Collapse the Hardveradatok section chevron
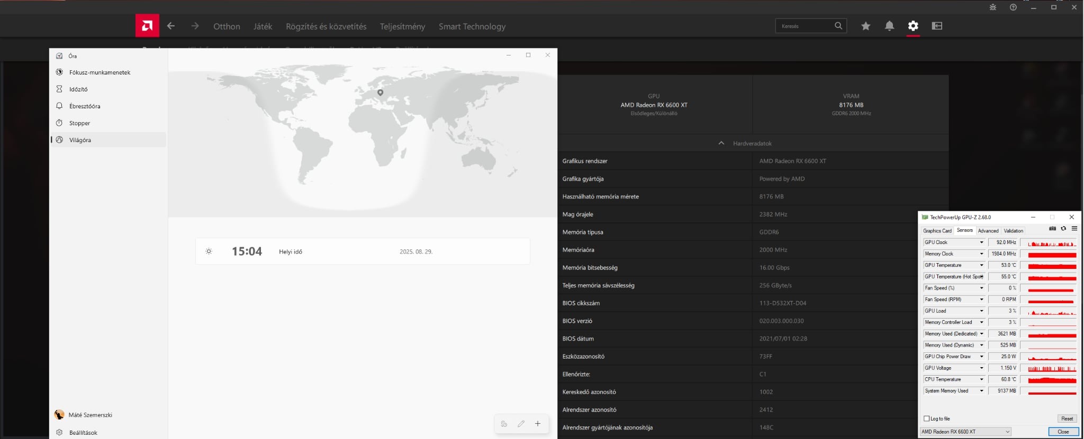Image resolution: width=1084 pixels, height=439 pixels. [x=721, y=143]
